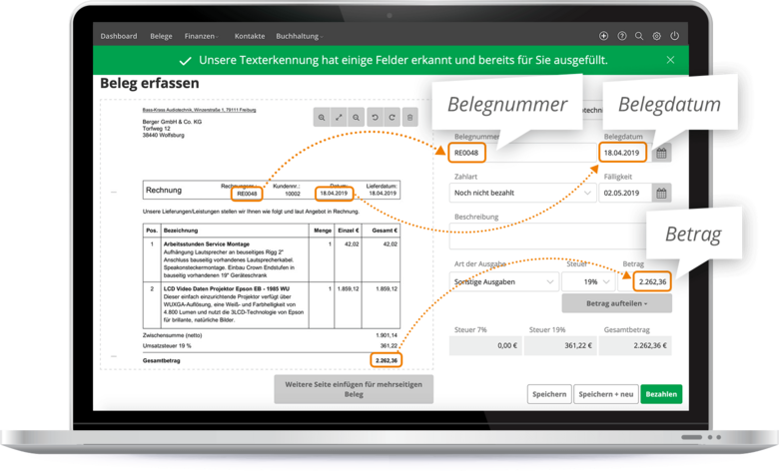The height and width of the screenshot is (471, 779).
Task: Delete the uploaded receipt with the trash icon
Action: point(409,118)
